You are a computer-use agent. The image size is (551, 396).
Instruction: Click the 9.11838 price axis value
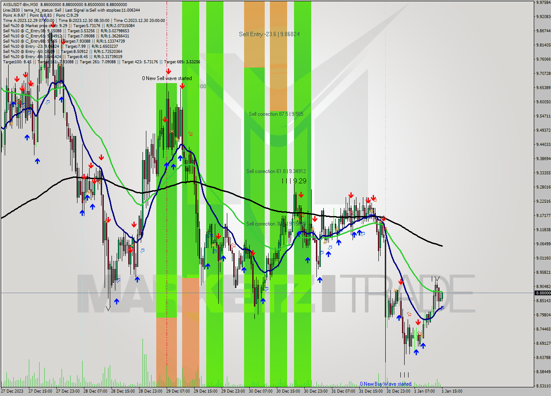tap(543, 229)
